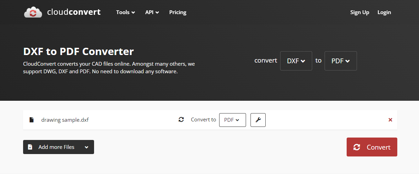
Task: Go to the Pricing page
Action: tap(178, 12)
